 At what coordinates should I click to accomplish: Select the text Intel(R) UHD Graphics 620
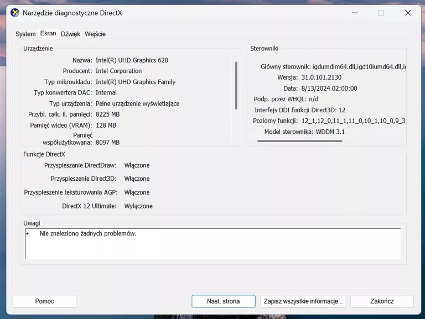132,60
